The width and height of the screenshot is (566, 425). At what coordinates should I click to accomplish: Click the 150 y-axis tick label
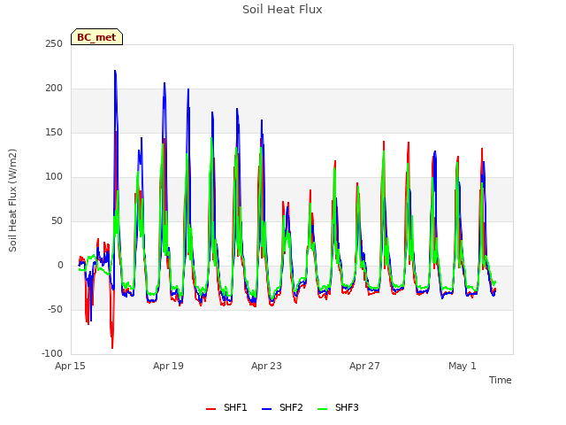point(54,133)
